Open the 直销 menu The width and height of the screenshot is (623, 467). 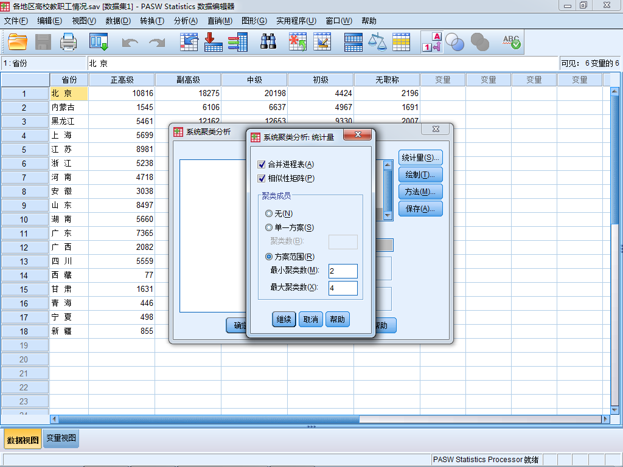tap(220, 21)
